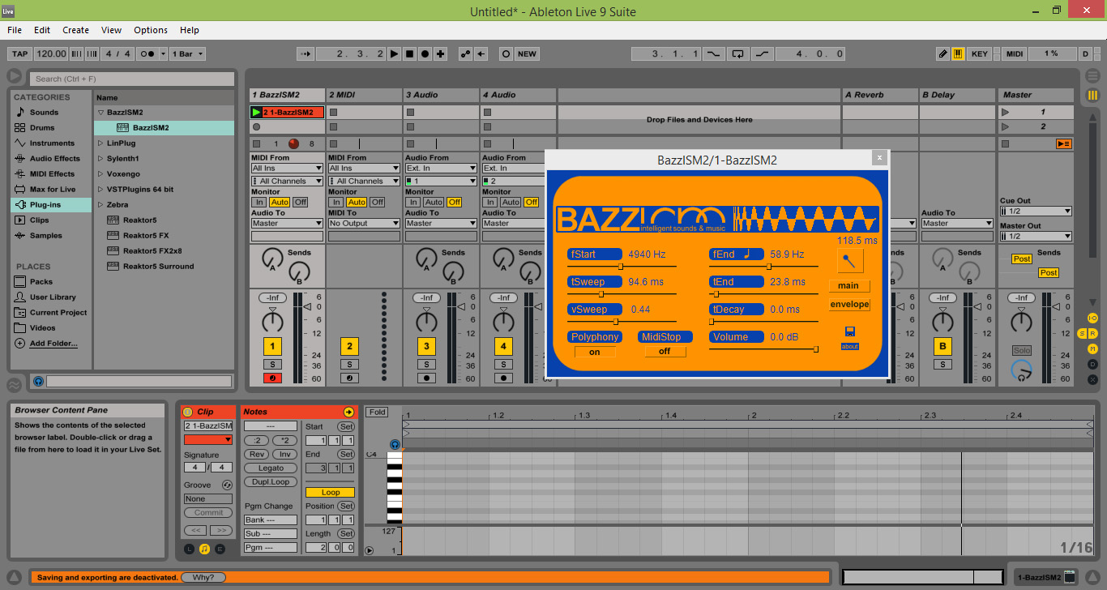Toggle BazzISM2 MidiStop off button
The width and height of the screenshot is (1107, 590).
(x=665, y=352)
